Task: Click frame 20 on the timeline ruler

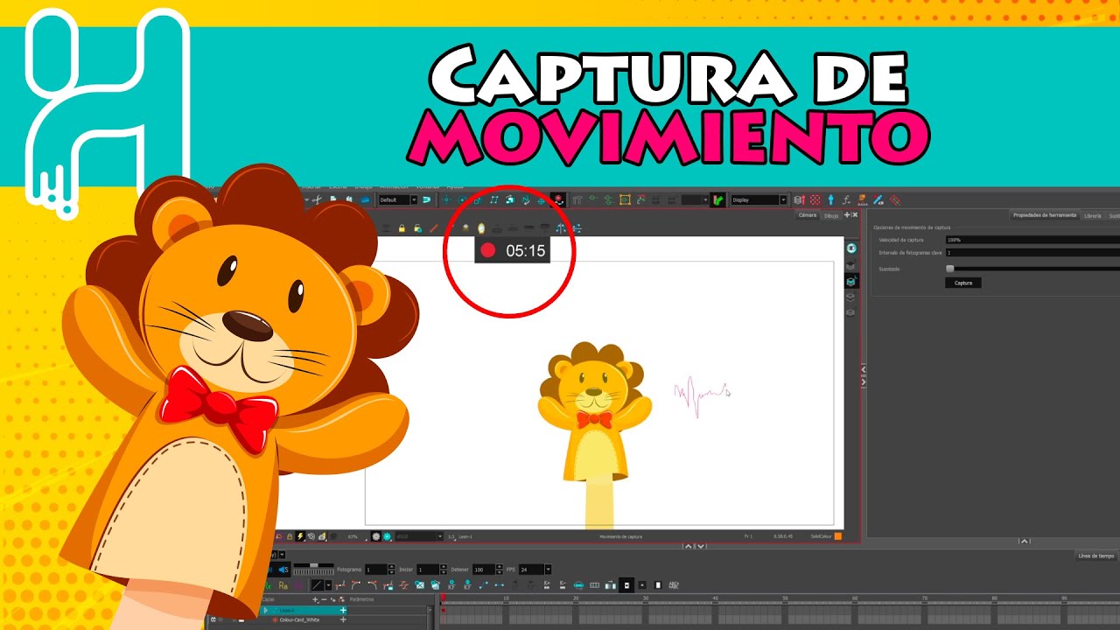Action: pos(576,598)
